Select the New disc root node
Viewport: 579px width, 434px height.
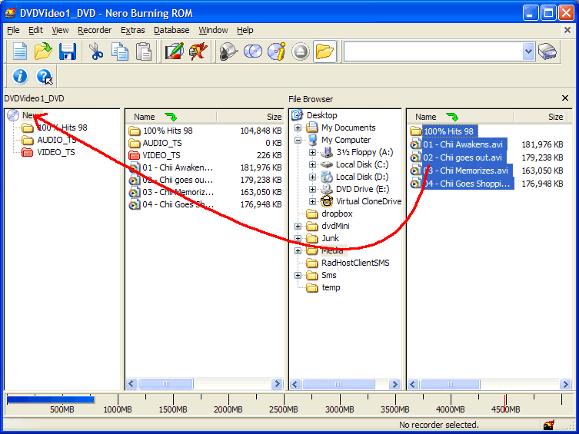click(28, 115)
